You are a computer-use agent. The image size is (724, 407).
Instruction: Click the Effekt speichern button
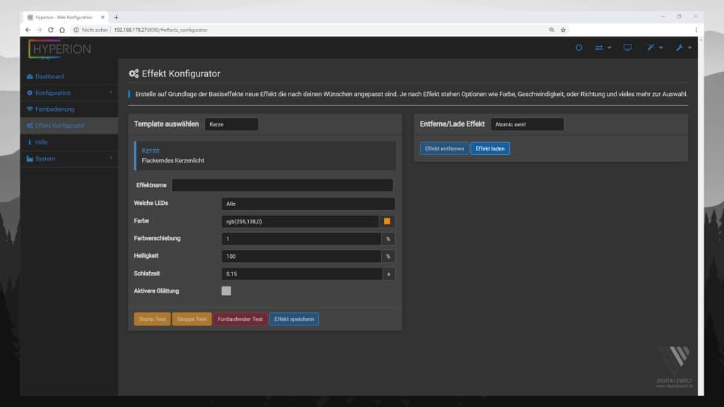tap(293, 319)
